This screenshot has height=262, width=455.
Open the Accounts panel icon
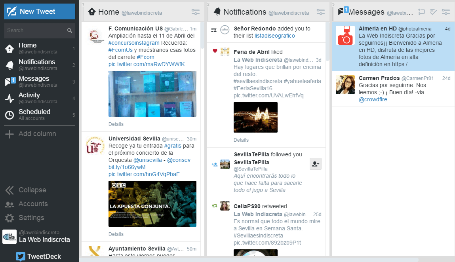coord(10,204)
